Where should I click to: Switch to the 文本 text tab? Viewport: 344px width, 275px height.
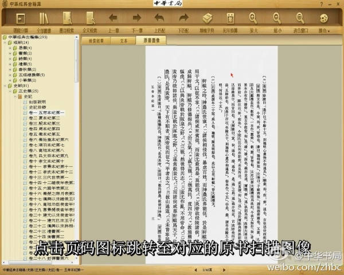(x=124, y=41)
